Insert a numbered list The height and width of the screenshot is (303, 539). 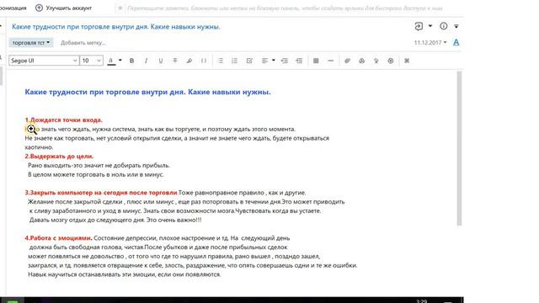234,61
